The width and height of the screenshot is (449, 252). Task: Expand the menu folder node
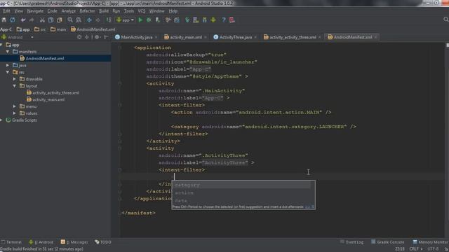tap(15, 106)
